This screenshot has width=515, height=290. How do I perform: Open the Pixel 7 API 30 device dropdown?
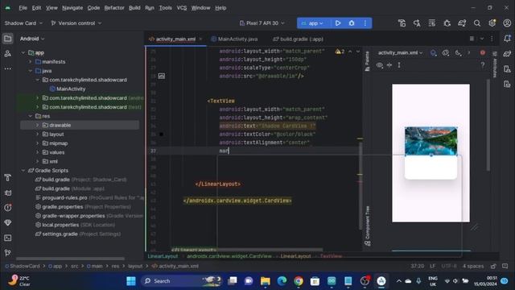pyautogui.click(x=262, y=23)
